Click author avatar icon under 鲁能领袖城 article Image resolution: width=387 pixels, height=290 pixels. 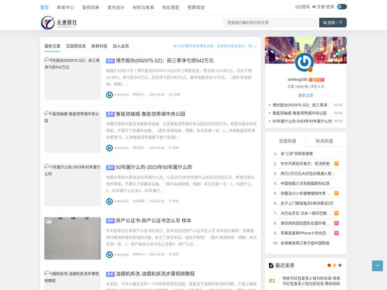click(x=109, y=148)
